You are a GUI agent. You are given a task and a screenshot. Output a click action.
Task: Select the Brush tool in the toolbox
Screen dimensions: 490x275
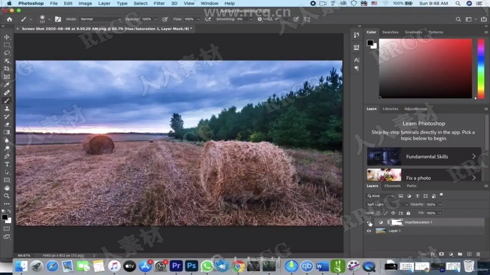click(7, 101)
